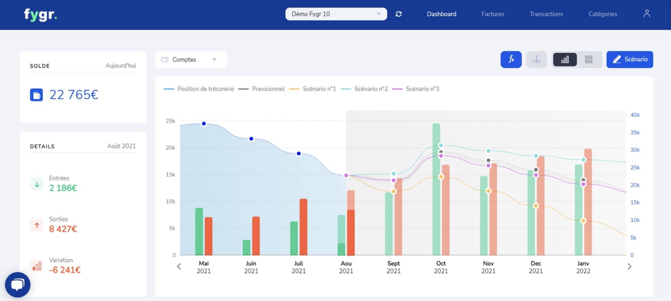Expand the Comptes dropdown
The image size is (671, 301).
pos(191,60)
